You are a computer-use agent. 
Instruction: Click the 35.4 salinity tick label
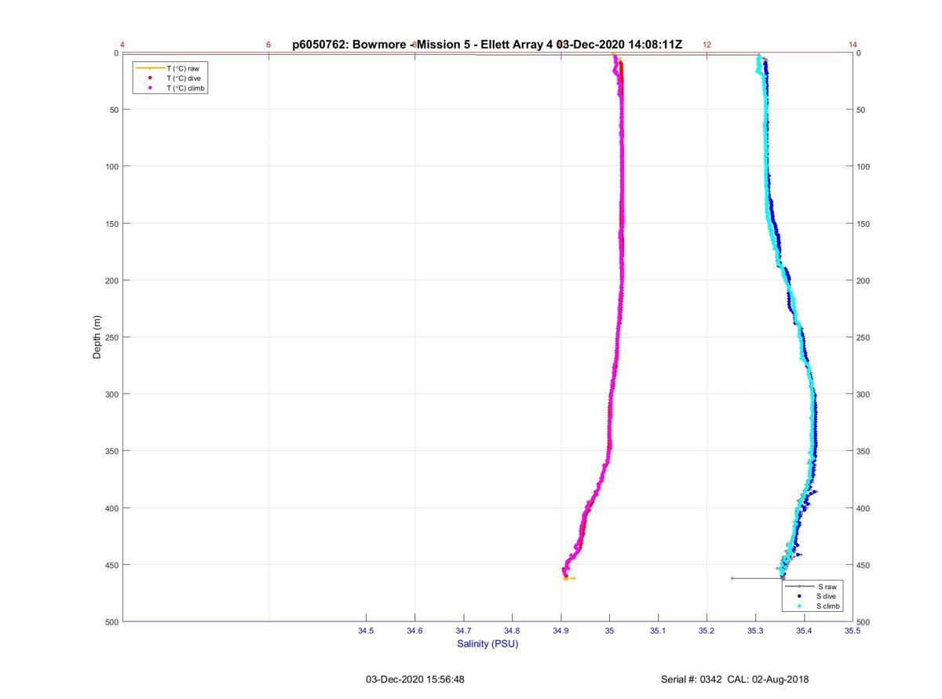tap(804, 631)
